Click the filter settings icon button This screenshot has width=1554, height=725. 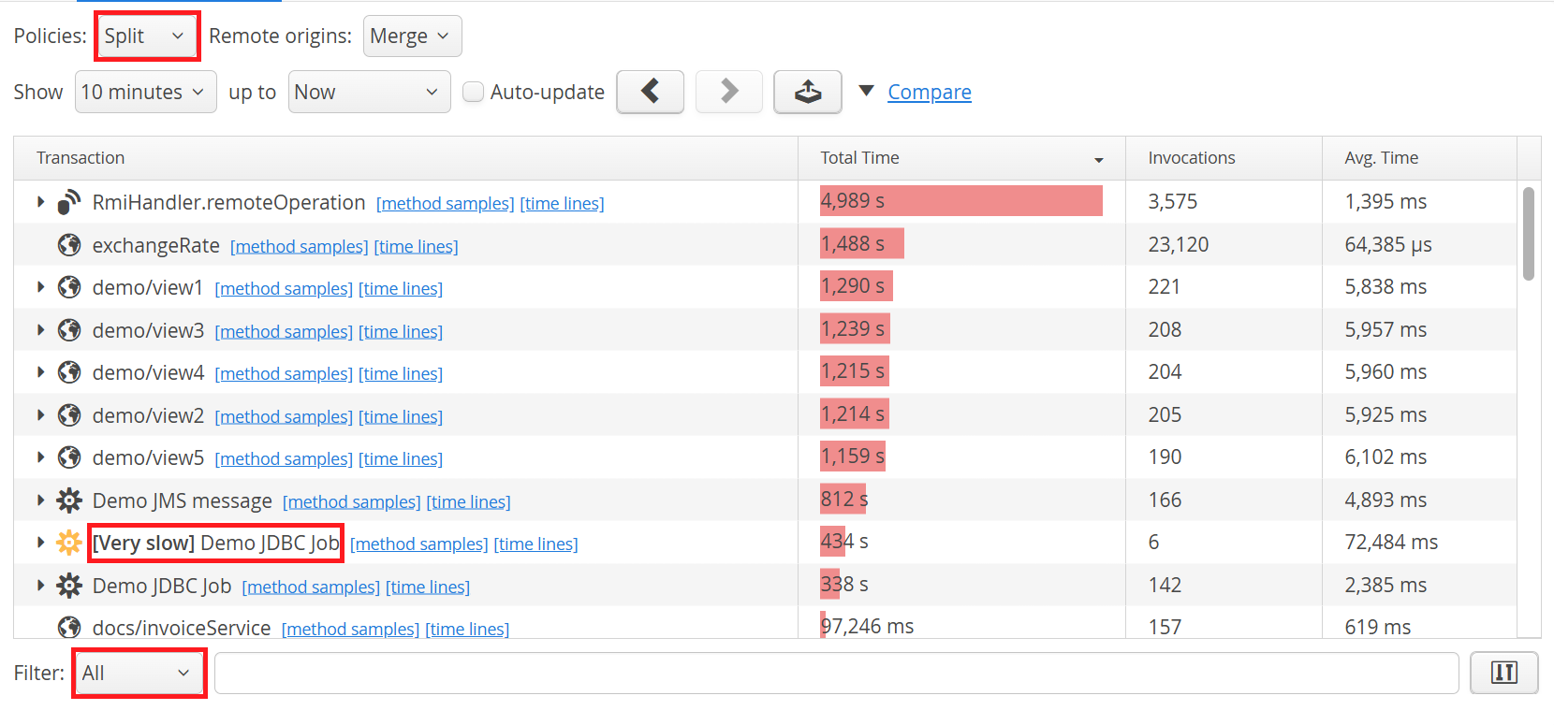(x=1503, y=673)
